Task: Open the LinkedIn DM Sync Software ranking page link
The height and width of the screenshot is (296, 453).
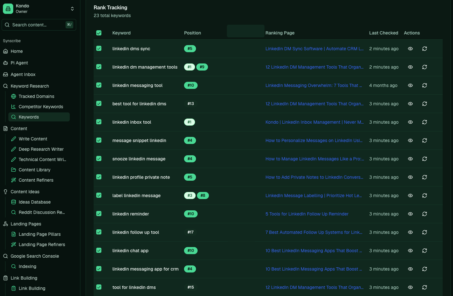Action: pos(314,49)
